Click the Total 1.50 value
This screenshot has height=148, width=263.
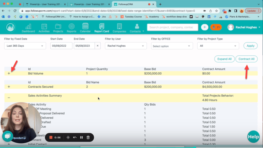[x=209, y=127]
